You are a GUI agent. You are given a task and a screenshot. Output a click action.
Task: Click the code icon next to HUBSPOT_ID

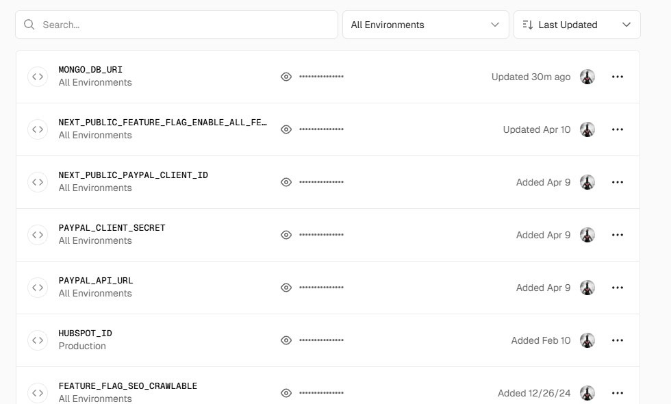[x=38, y=340]
